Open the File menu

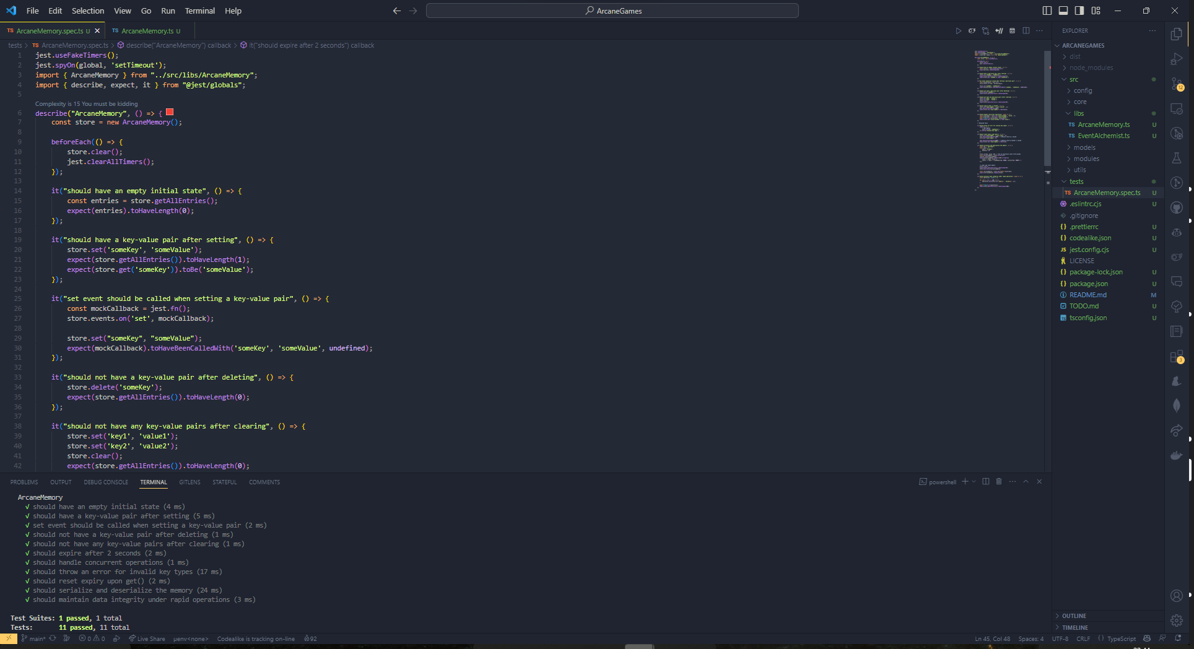pyautogui.click(x=33, y=11)
